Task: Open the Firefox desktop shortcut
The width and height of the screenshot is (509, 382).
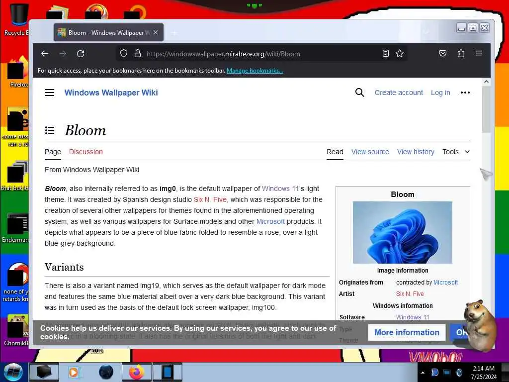Action: [16, 72]
